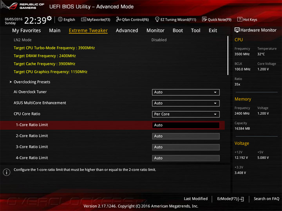The image size is (282, 211).
Task: Open the Boot tab
Action: [x=178, y=30]
